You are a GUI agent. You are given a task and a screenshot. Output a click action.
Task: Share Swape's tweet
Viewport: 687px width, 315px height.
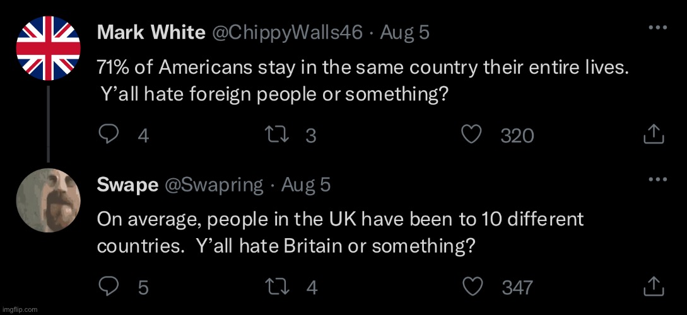pos(654,287)
